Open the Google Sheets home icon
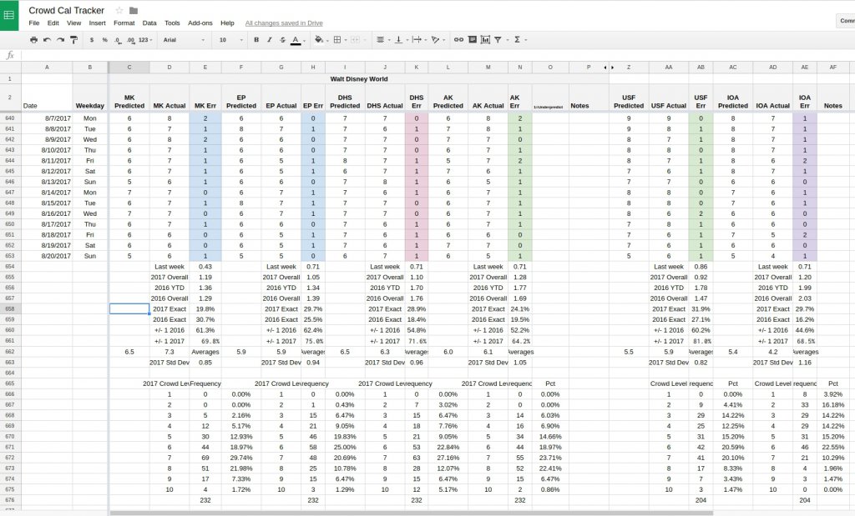This screenshot has width=855, height=516. pos(9,15)
